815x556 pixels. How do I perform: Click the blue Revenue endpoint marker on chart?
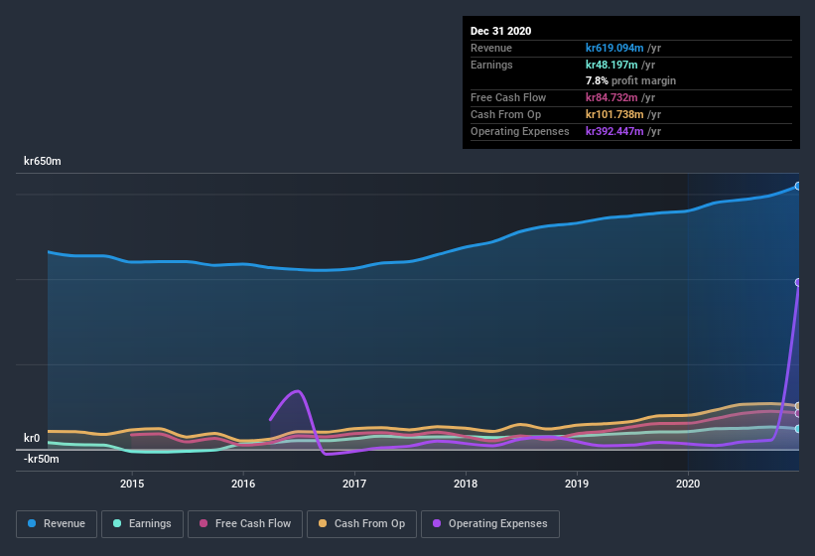pos(798,186)
